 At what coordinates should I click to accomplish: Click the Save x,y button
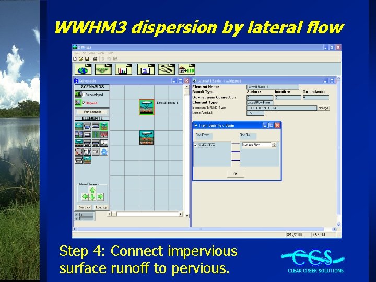[x=85, y=207]
